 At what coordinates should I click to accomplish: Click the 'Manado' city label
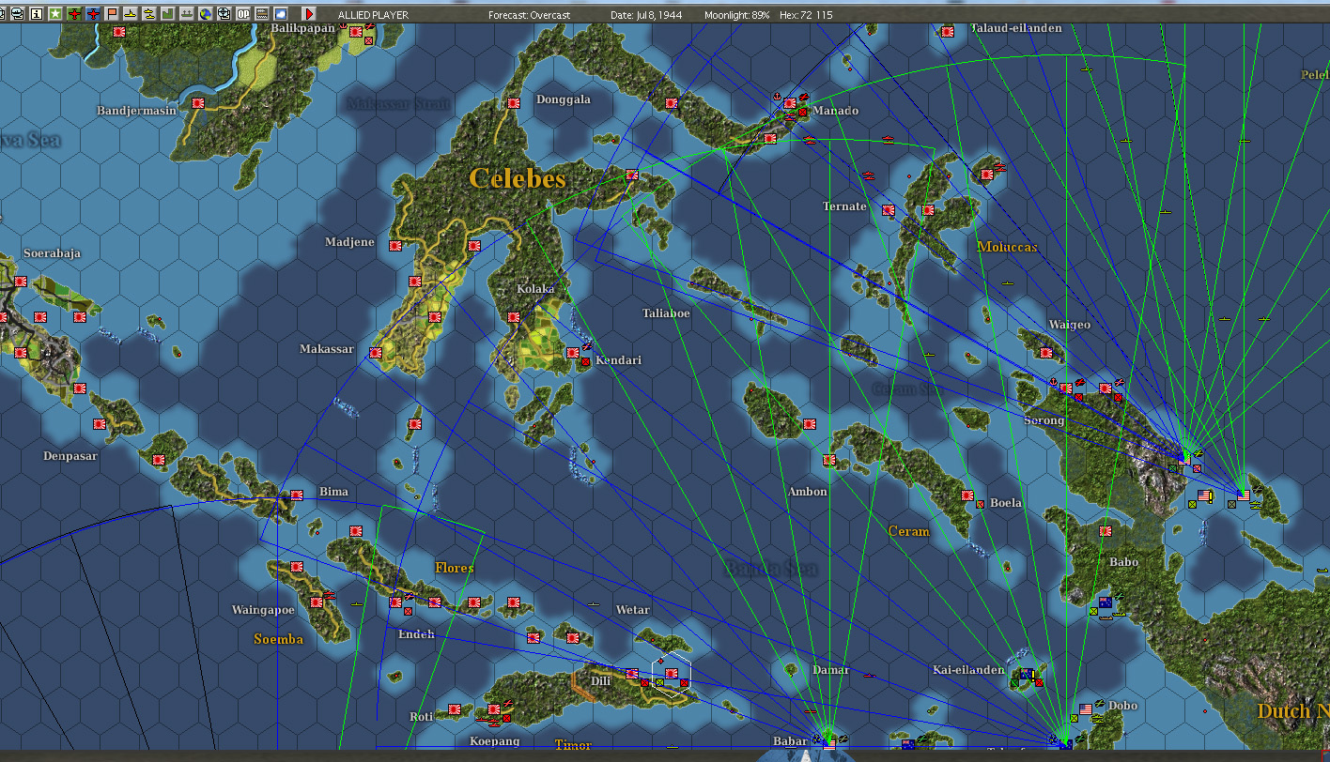[836, 111]
